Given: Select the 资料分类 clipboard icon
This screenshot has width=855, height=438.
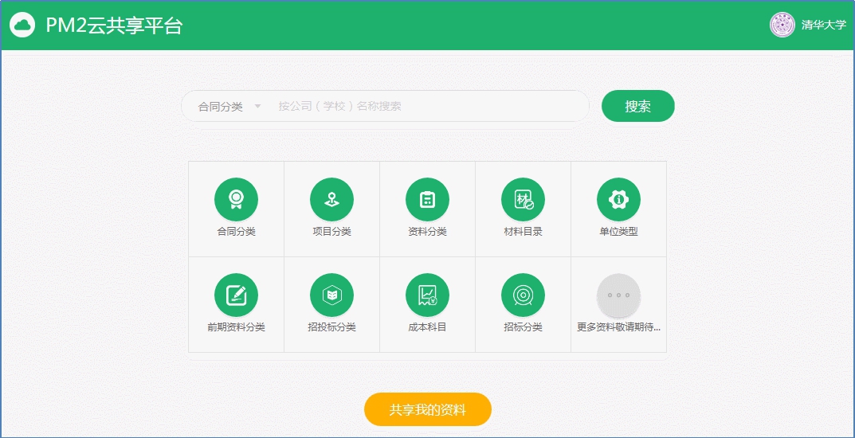Looking at the screenshot, I should 427,199.
